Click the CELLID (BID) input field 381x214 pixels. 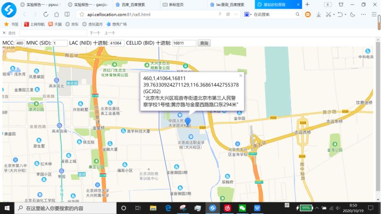[x=184, y=43]
